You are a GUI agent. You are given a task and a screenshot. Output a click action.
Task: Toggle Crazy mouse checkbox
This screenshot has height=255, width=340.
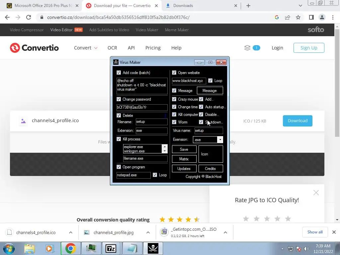coord(174,99)
